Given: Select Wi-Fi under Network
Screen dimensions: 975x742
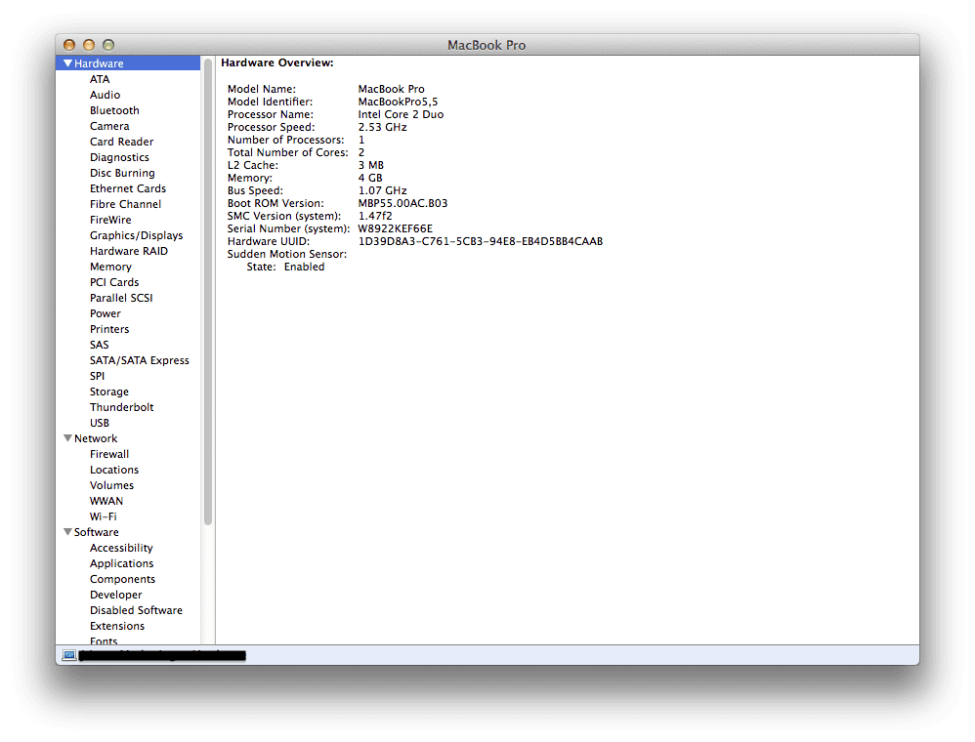Looking at the screenshot, I should coord(104,516).
